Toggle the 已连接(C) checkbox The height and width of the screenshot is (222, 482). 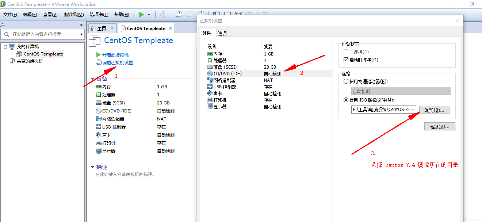pyautogui.click(x=346, y=52)
